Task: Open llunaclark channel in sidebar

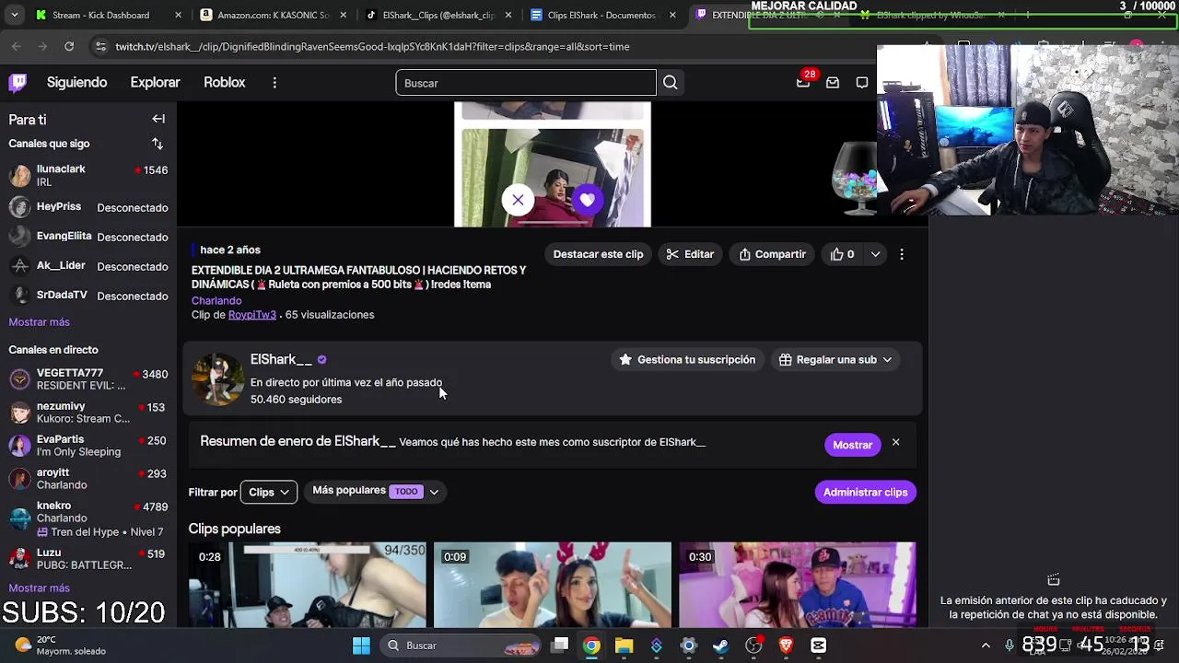Action: click(x=88, y=175)
